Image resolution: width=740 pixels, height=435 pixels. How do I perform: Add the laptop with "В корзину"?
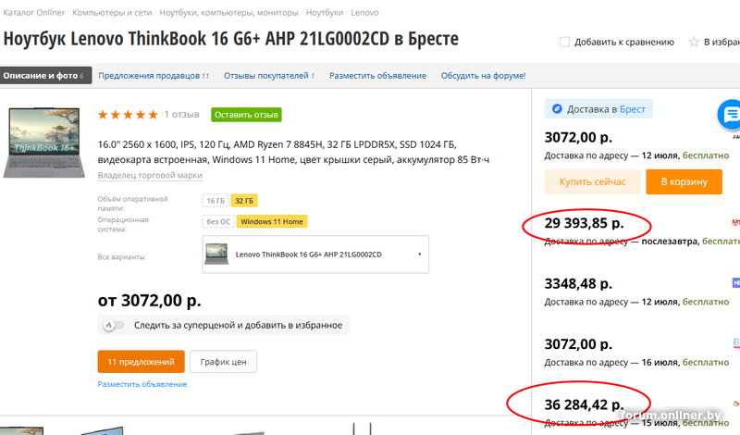684,182
